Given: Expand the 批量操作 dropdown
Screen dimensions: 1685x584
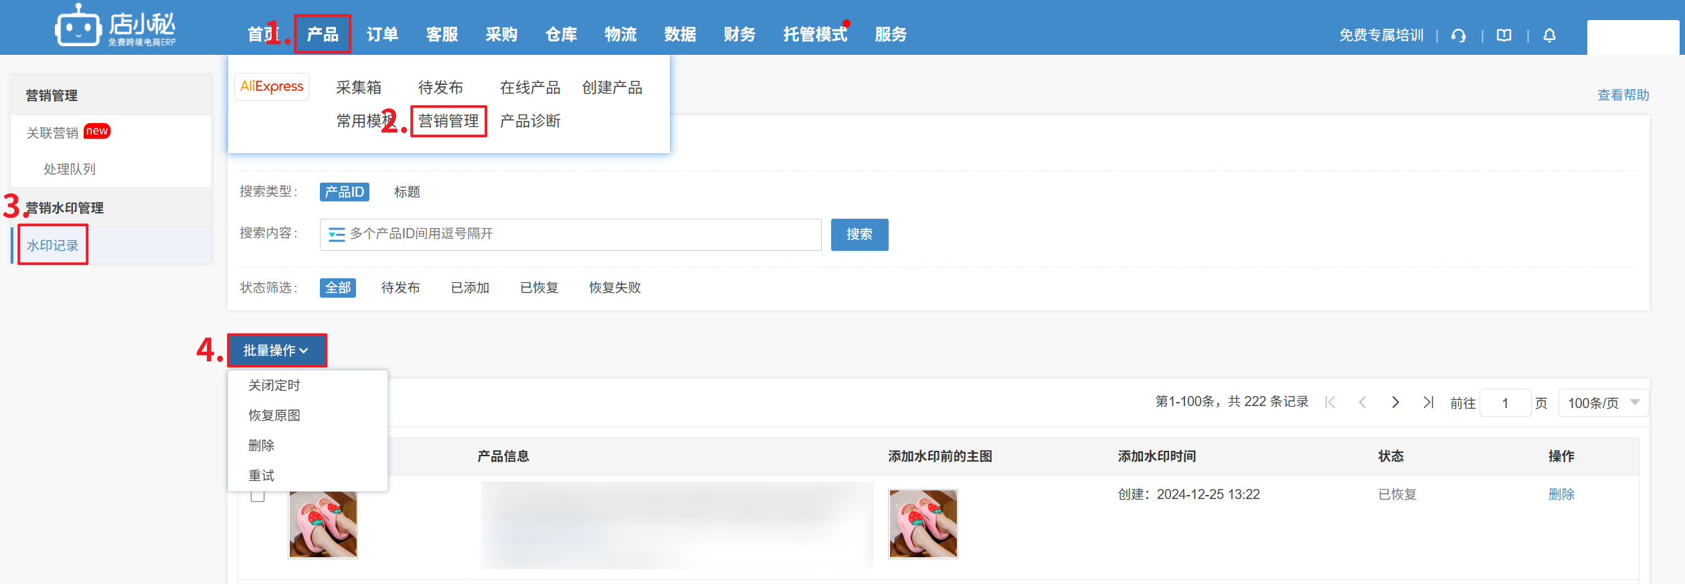Looking at the screenshot, I should click(276, 350).
